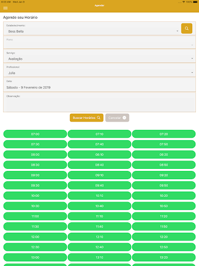Tap the 11:30 slot
199x266 pixels.
[x=35, y=227]
